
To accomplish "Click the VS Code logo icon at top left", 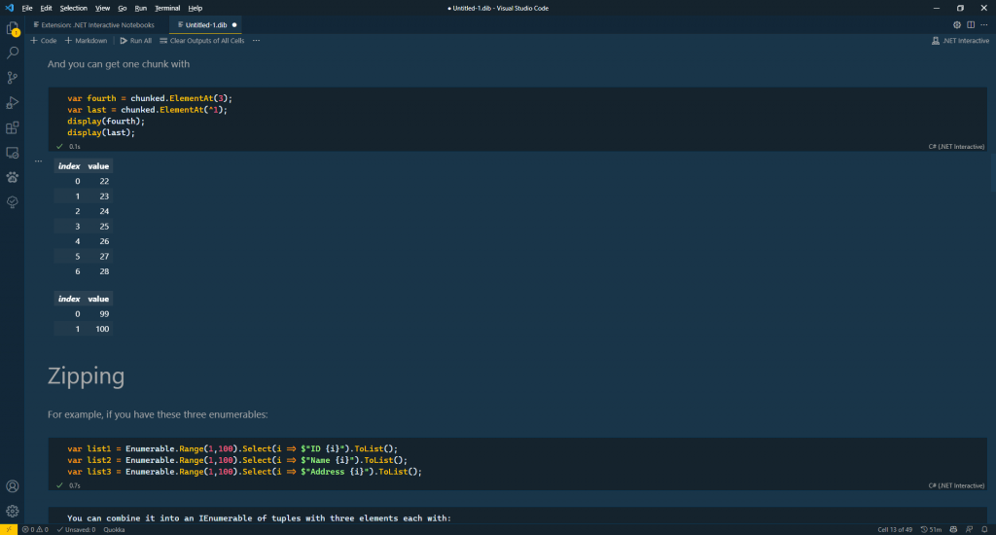I will click(x=9, y=8).
